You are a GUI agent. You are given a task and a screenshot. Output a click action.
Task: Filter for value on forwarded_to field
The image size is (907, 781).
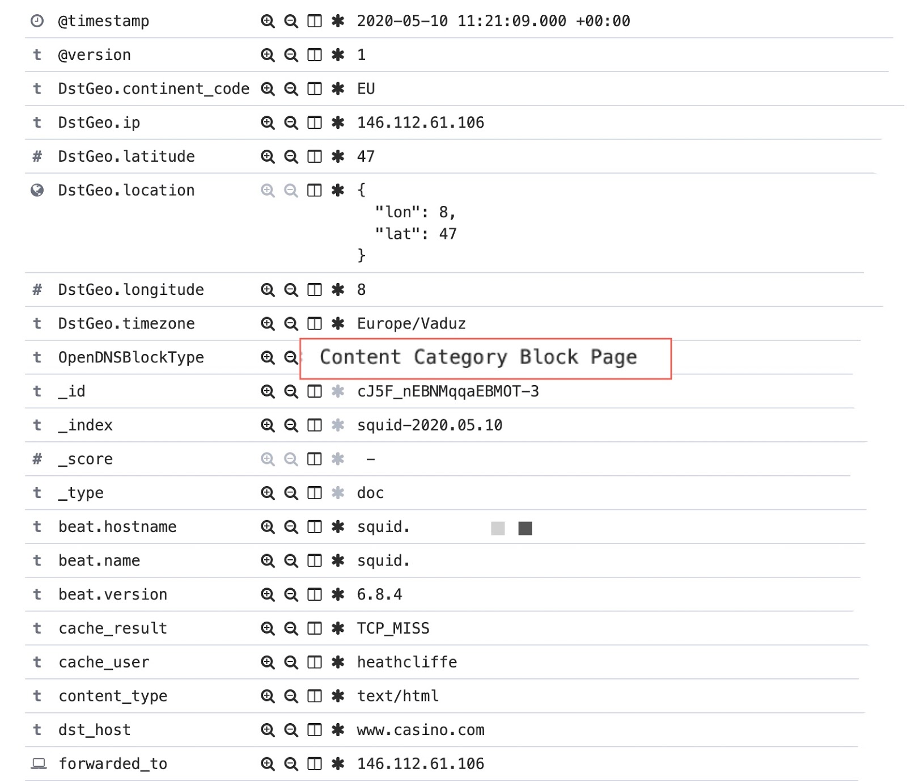tap(268, 764)
